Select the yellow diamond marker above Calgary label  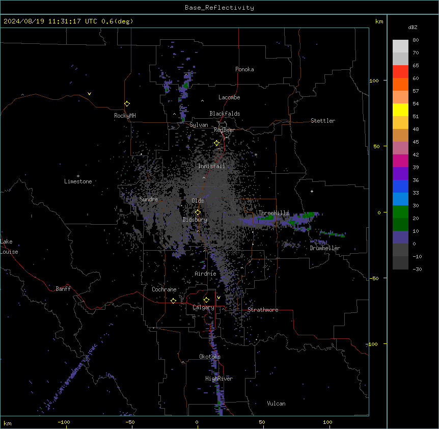pyautogui.click(x=206, y=300)
